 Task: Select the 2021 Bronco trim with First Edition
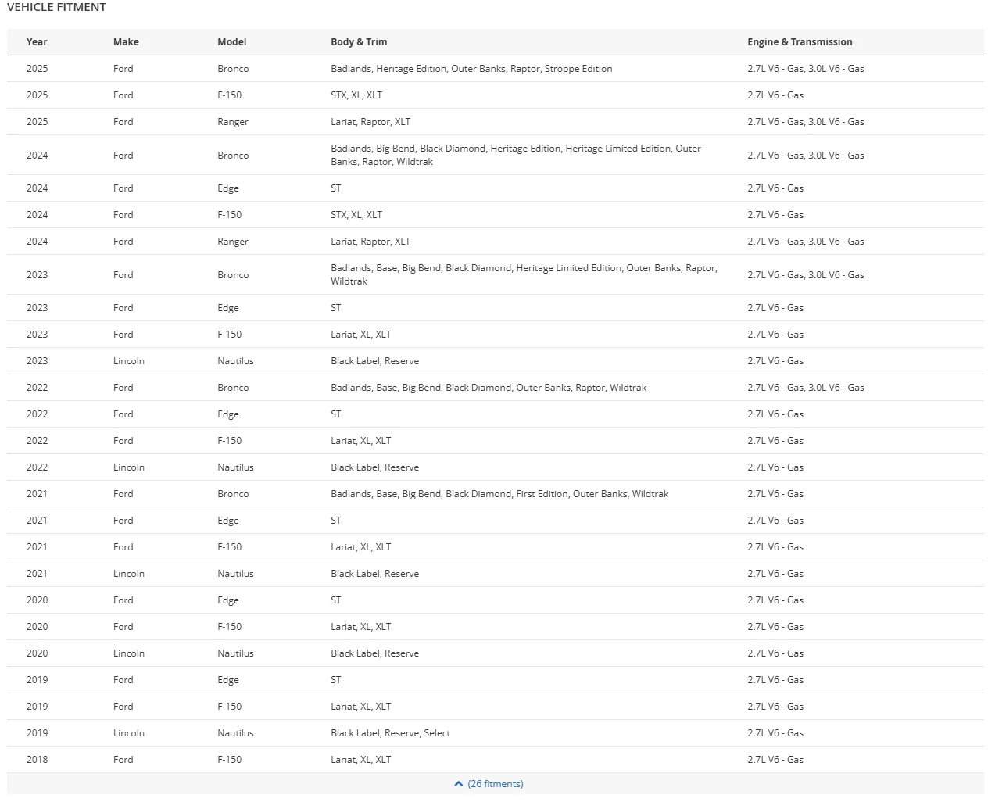499,494
